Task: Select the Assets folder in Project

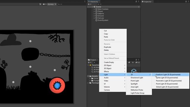Action: tap(94, 76)
